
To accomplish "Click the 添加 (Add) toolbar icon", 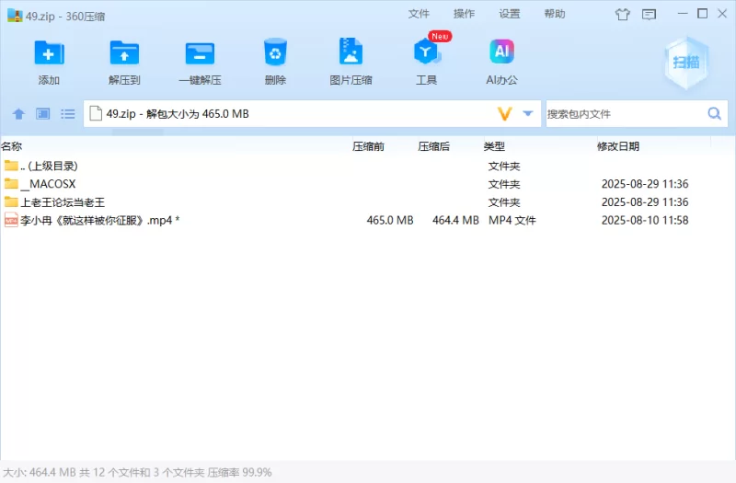I will click(49, 53).
